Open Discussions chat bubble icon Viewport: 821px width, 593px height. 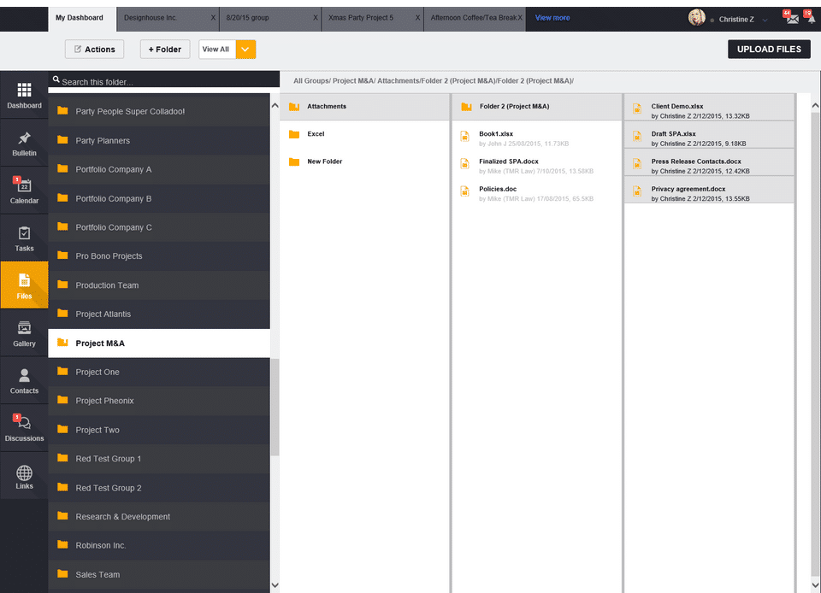click(24, 423)
